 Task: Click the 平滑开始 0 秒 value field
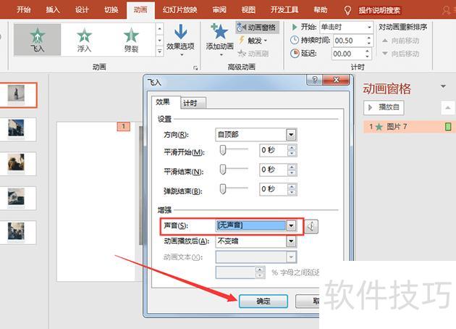pyautogui.click(x=273, y=150)
